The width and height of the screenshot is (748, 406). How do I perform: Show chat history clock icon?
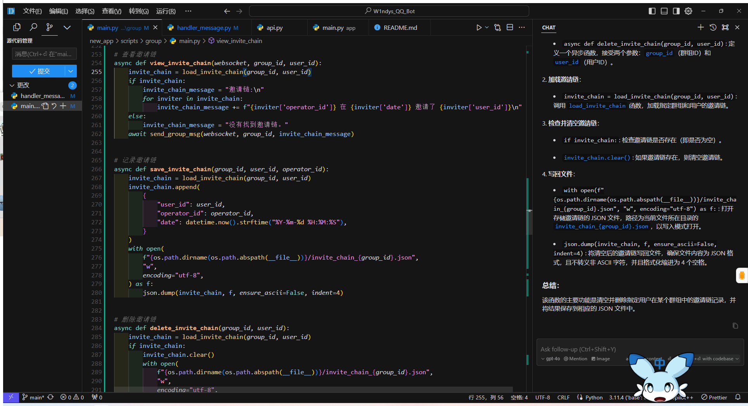pos(713,27)
